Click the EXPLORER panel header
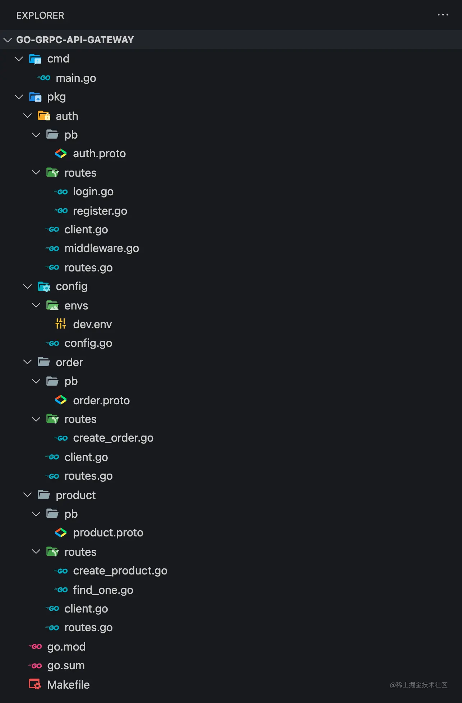The height and width of the screenshot is (703, 462). pos(40,15)
